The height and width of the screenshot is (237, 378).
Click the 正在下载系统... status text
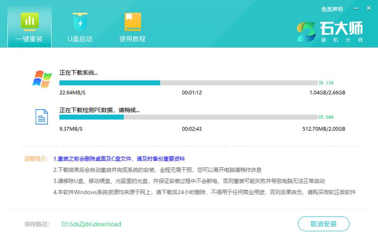[79, 73]
